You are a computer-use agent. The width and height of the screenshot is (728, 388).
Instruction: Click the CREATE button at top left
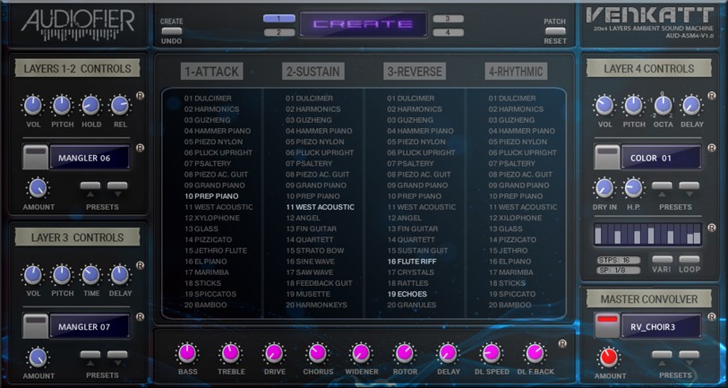pos(171,30)
